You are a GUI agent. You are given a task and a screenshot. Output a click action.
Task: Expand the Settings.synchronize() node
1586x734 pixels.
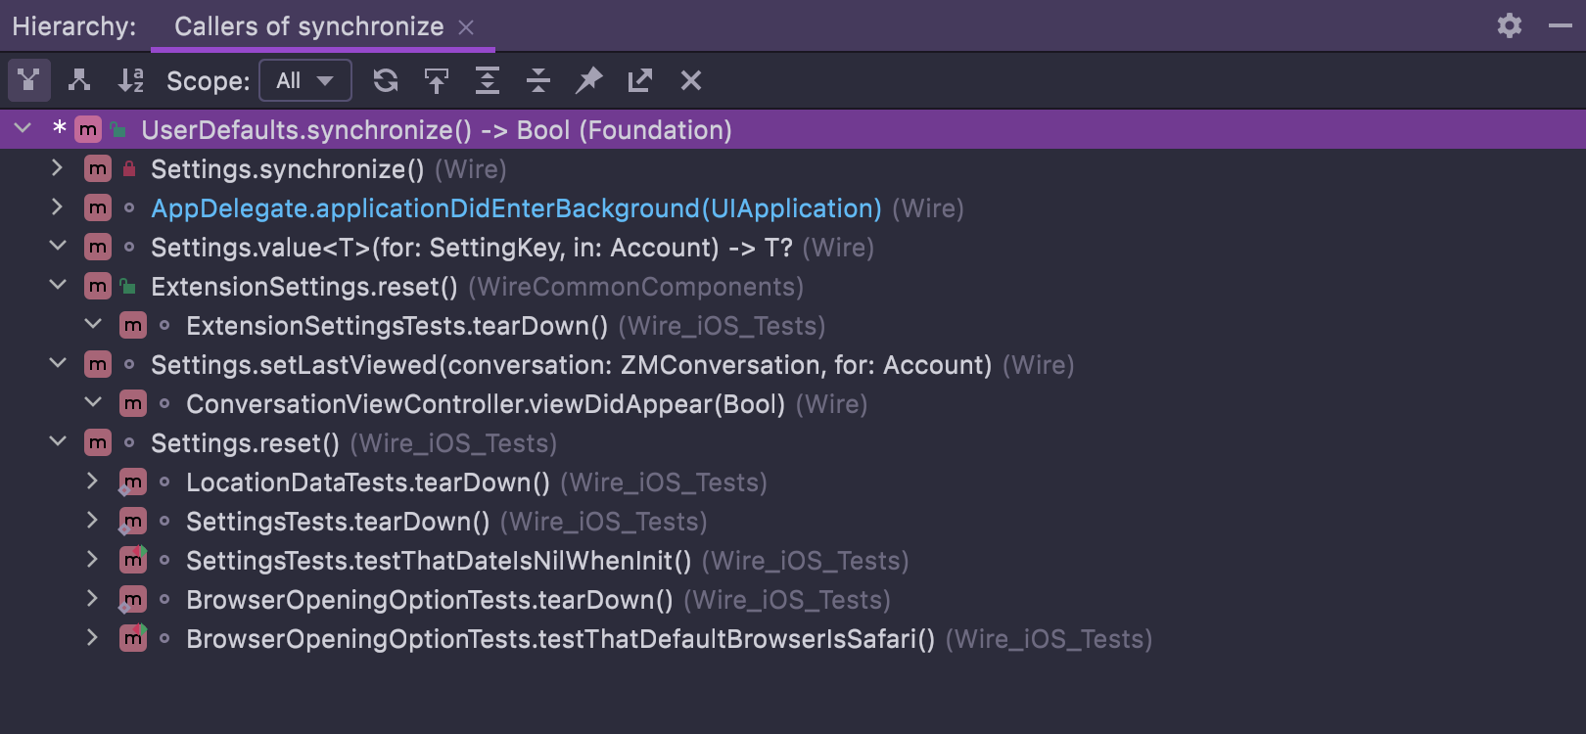pyautogui.click(x=57, y=168)
